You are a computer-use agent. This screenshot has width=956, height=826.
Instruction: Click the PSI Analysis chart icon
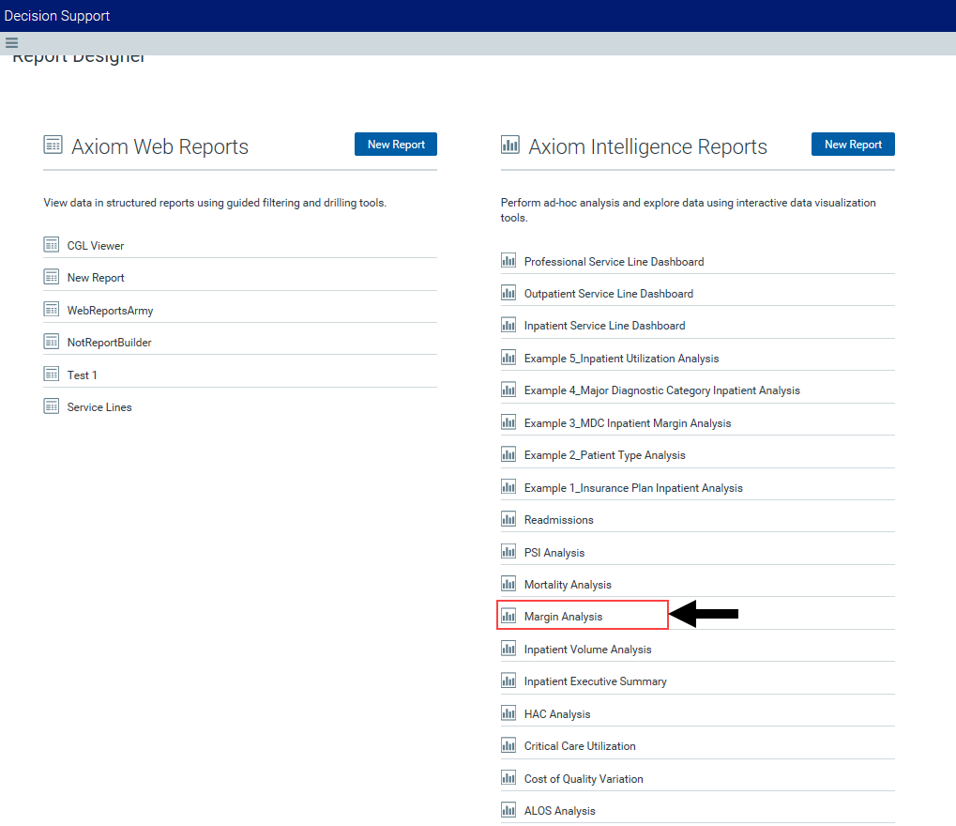(508, 552)
